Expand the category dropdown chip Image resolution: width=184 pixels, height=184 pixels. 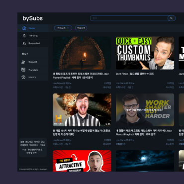point(63,28)
